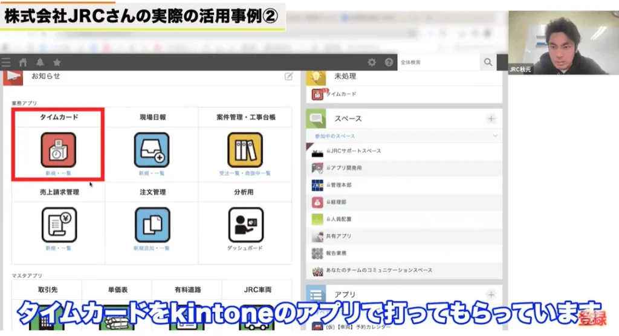
Task: Select the 有料道路 master app header
Action: [188, 290]
